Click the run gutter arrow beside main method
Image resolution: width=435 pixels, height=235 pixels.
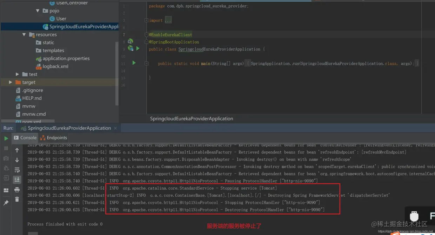click(134, 63)
